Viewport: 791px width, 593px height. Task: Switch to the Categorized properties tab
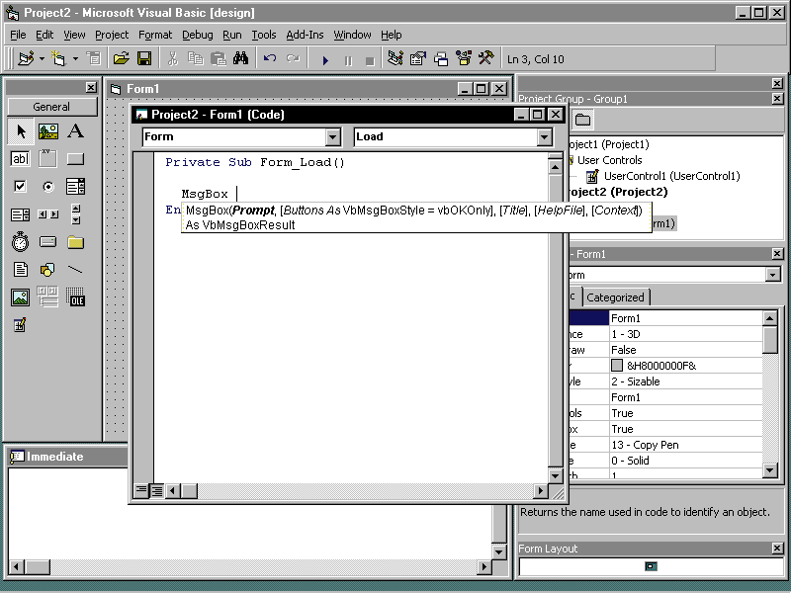pos(615,297)
